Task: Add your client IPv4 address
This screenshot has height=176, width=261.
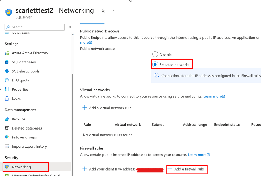Action: (112, 169)
